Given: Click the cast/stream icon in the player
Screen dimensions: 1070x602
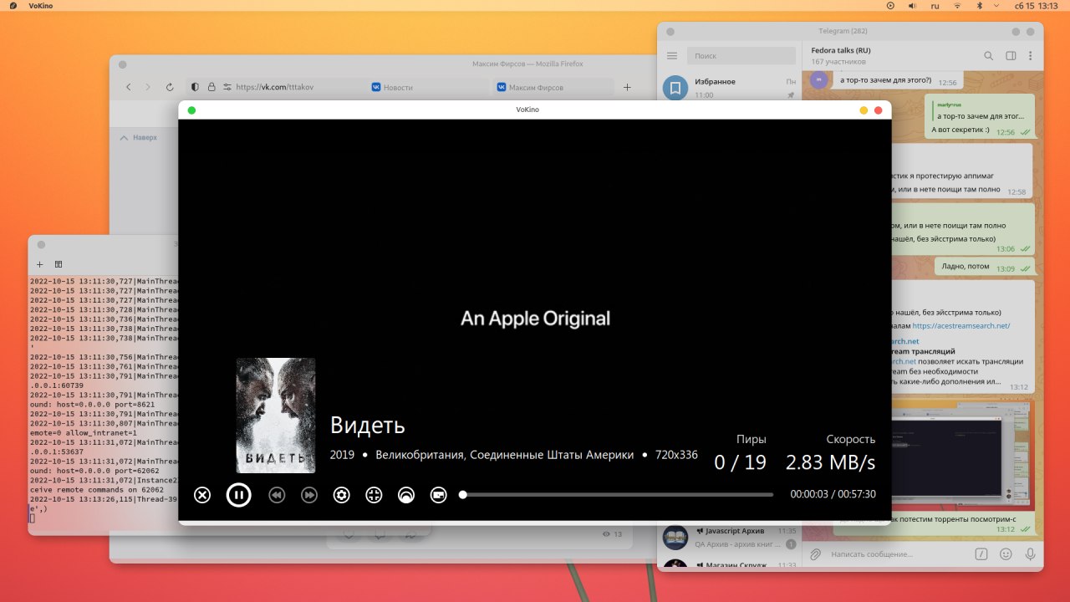Looking at the screenshot, I should (x=406, y=495).
